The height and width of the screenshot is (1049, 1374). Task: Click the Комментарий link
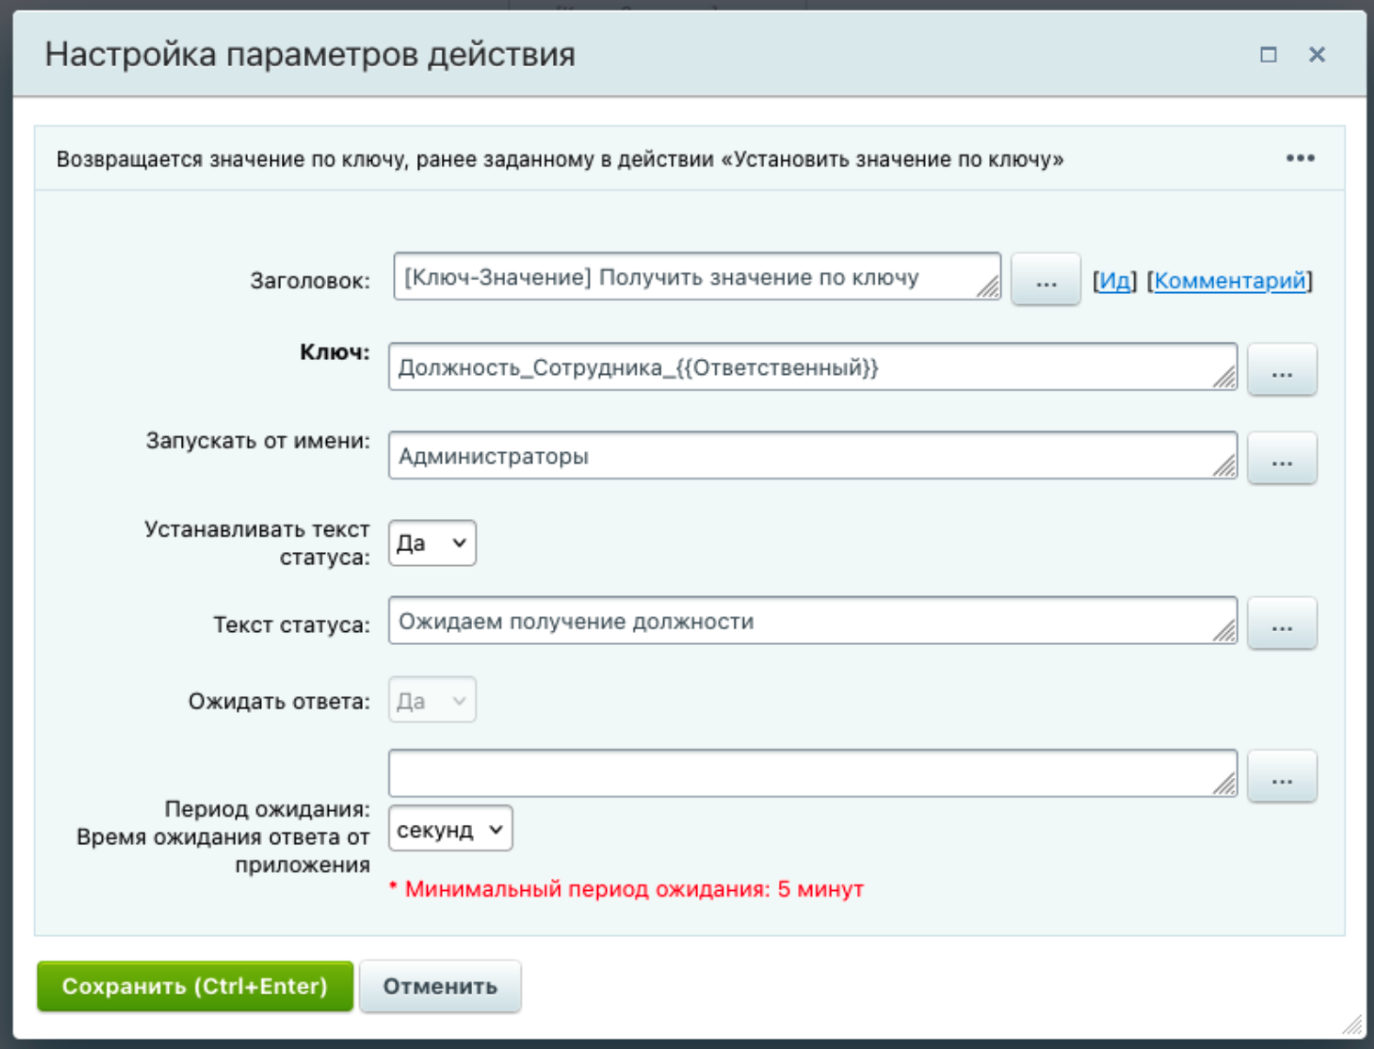click(x=1230, y=281)
